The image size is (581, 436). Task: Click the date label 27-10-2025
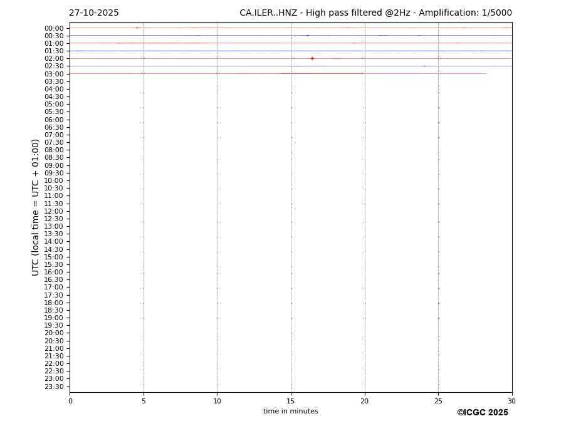94,13
